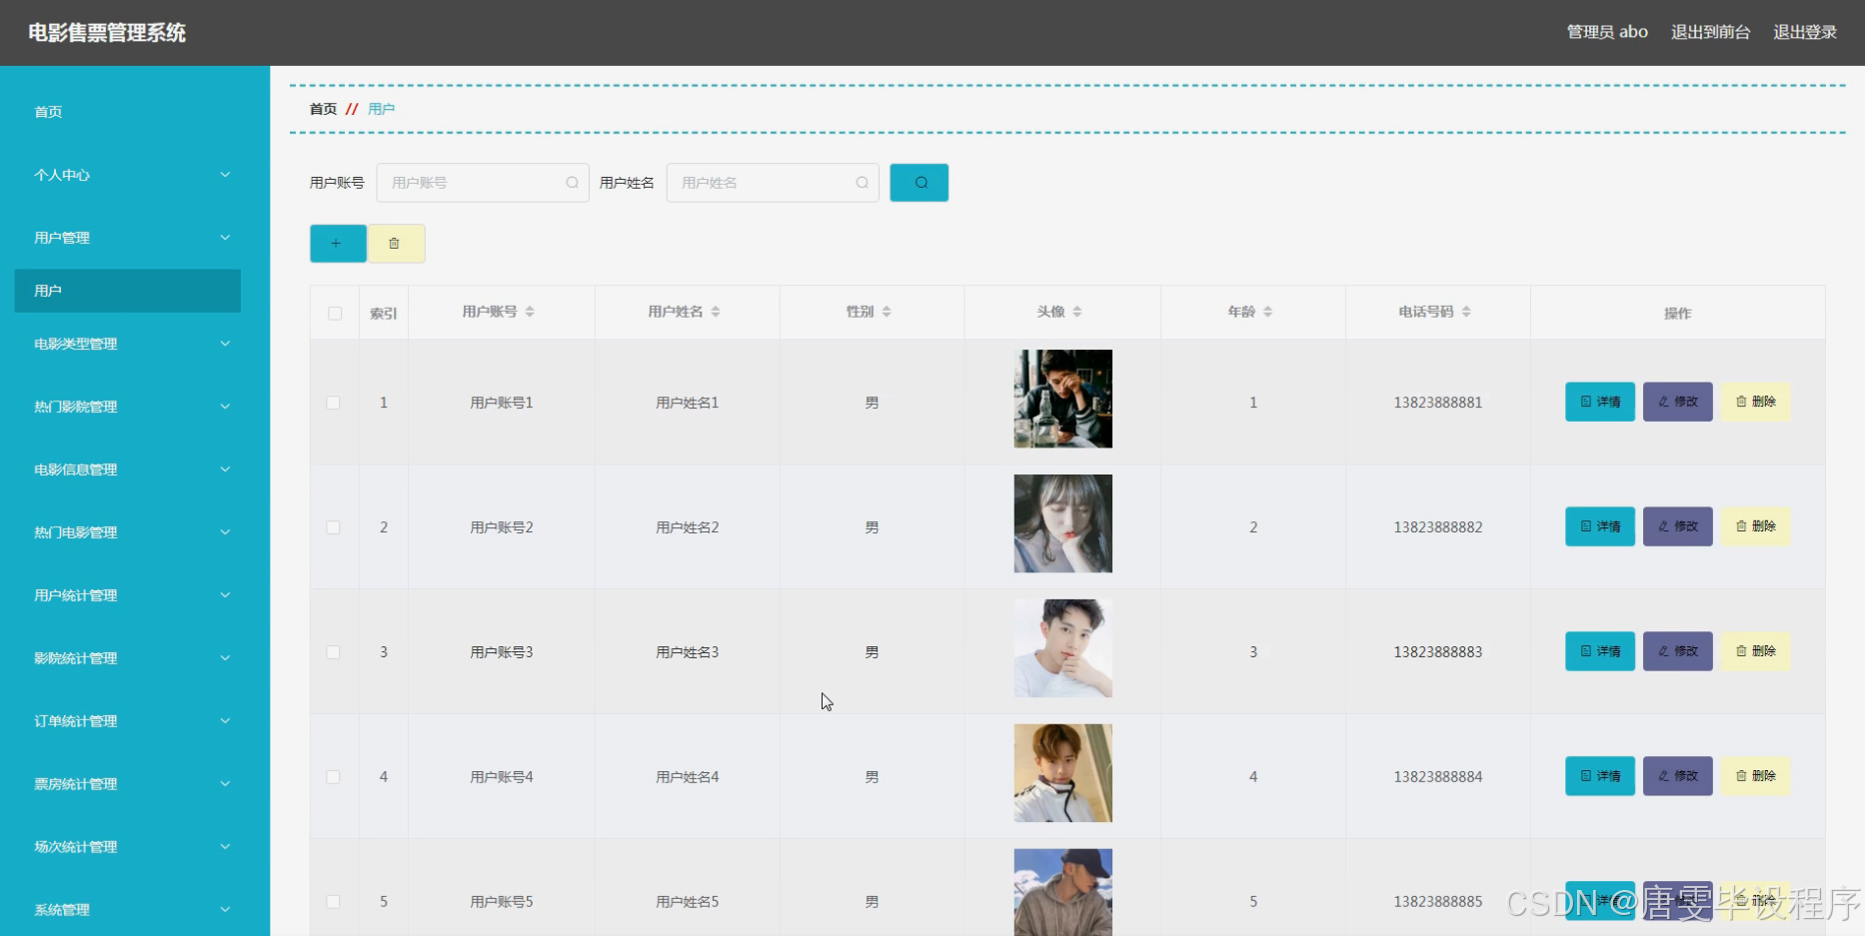Click 退出登录 link
Screen dimensions: 1865x936
(1805, 32)
